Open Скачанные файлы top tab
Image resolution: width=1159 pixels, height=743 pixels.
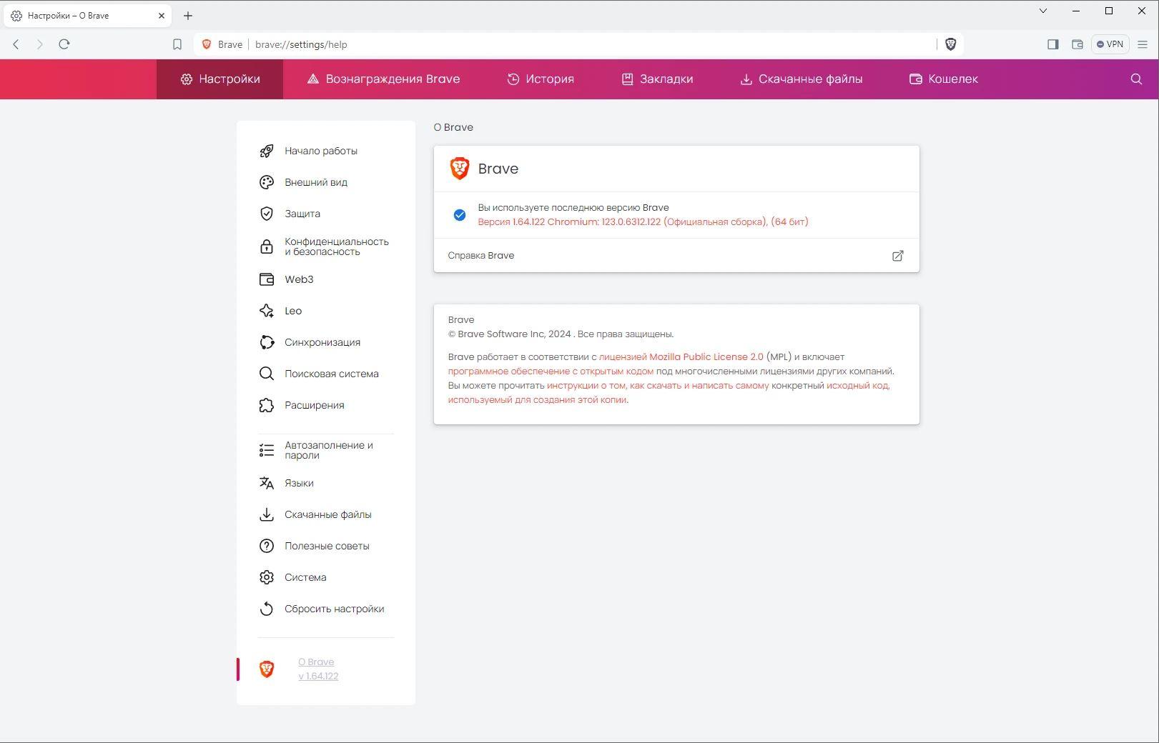(x=801, y=79)
